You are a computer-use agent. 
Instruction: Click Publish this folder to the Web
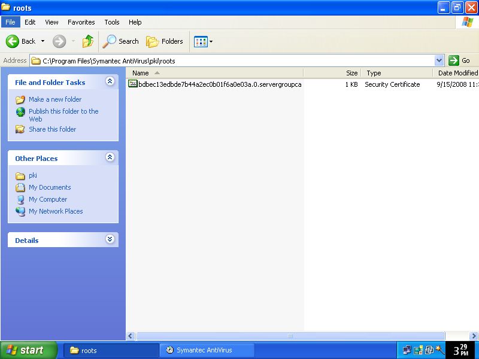(63, 115)
